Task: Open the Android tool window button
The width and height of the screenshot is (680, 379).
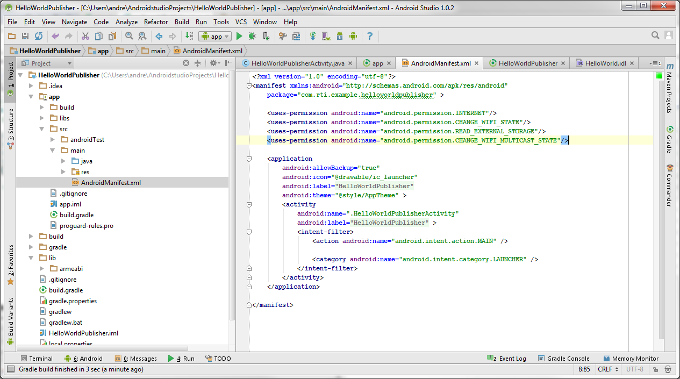Action: (x=83, y=359)
